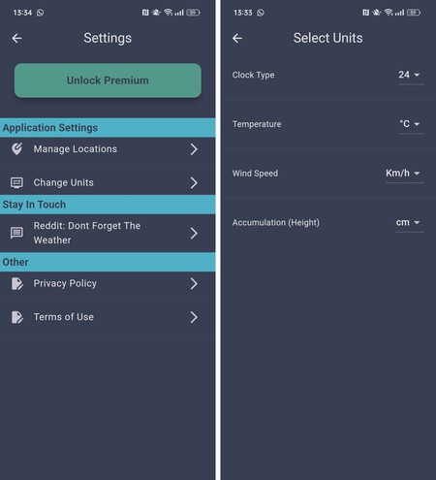Image resolution: width=436 pixels, height=480 pixels.
Task: Open the Temperature °C dropdown
Action: tap(411, 124)
